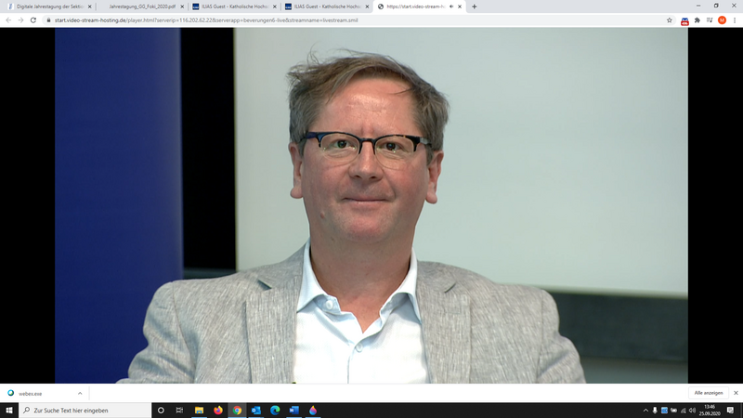Open Word from the taskbar
The width and height of the screenshot is (743, 418).
coord(293,410)
